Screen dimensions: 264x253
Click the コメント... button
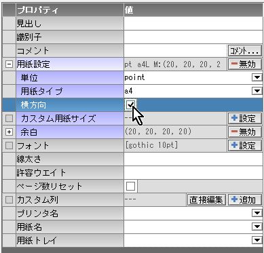pyautogui.click(x=244, y=51)
